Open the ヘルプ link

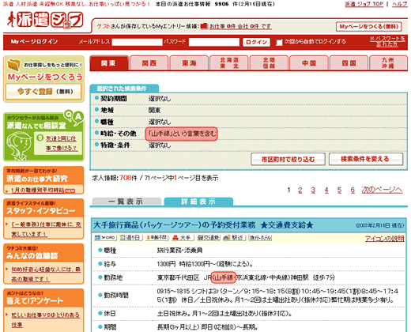(x=399, y=4)
